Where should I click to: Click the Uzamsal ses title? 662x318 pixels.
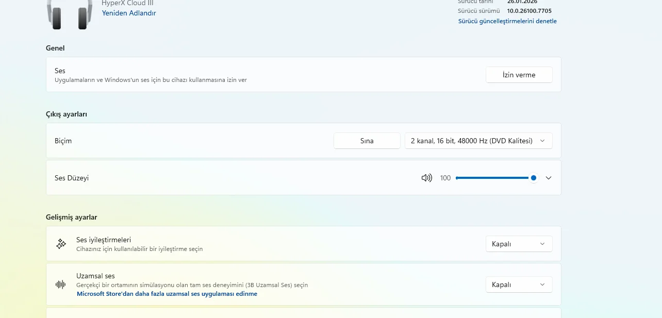(95, 276)
